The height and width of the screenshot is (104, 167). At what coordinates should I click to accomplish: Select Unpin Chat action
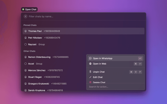(99, 72)
